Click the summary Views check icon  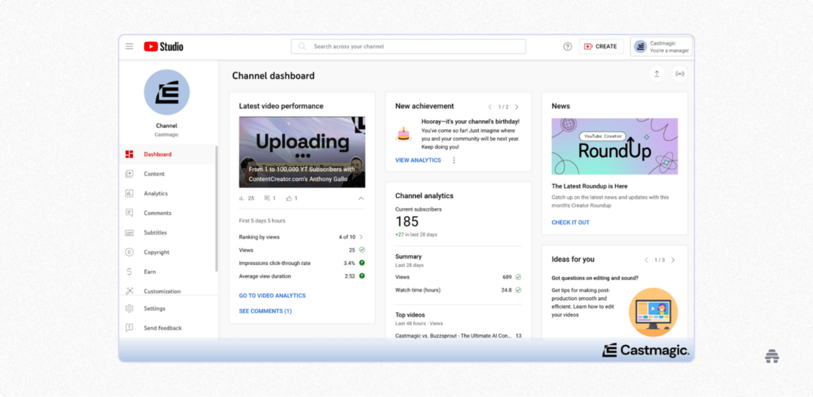(518, 277)
